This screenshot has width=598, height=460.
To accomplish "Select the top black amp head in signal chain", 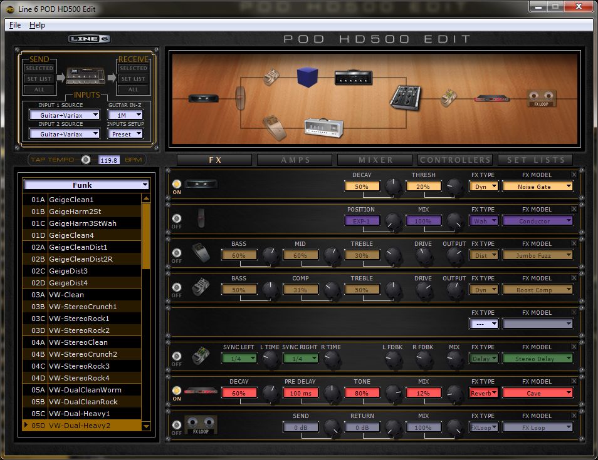I will pos(353,78).
